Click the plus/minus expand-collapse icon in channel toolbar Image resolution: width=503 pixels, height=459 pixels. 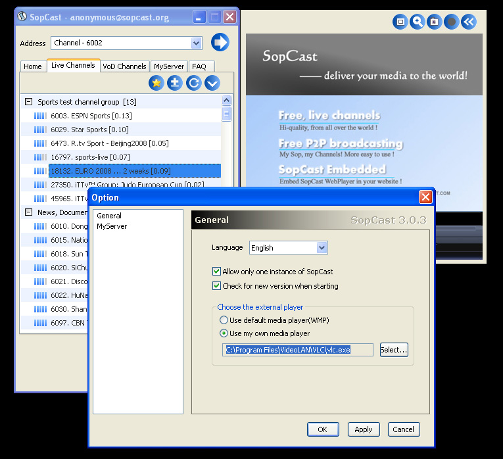(x=175, y=83)
